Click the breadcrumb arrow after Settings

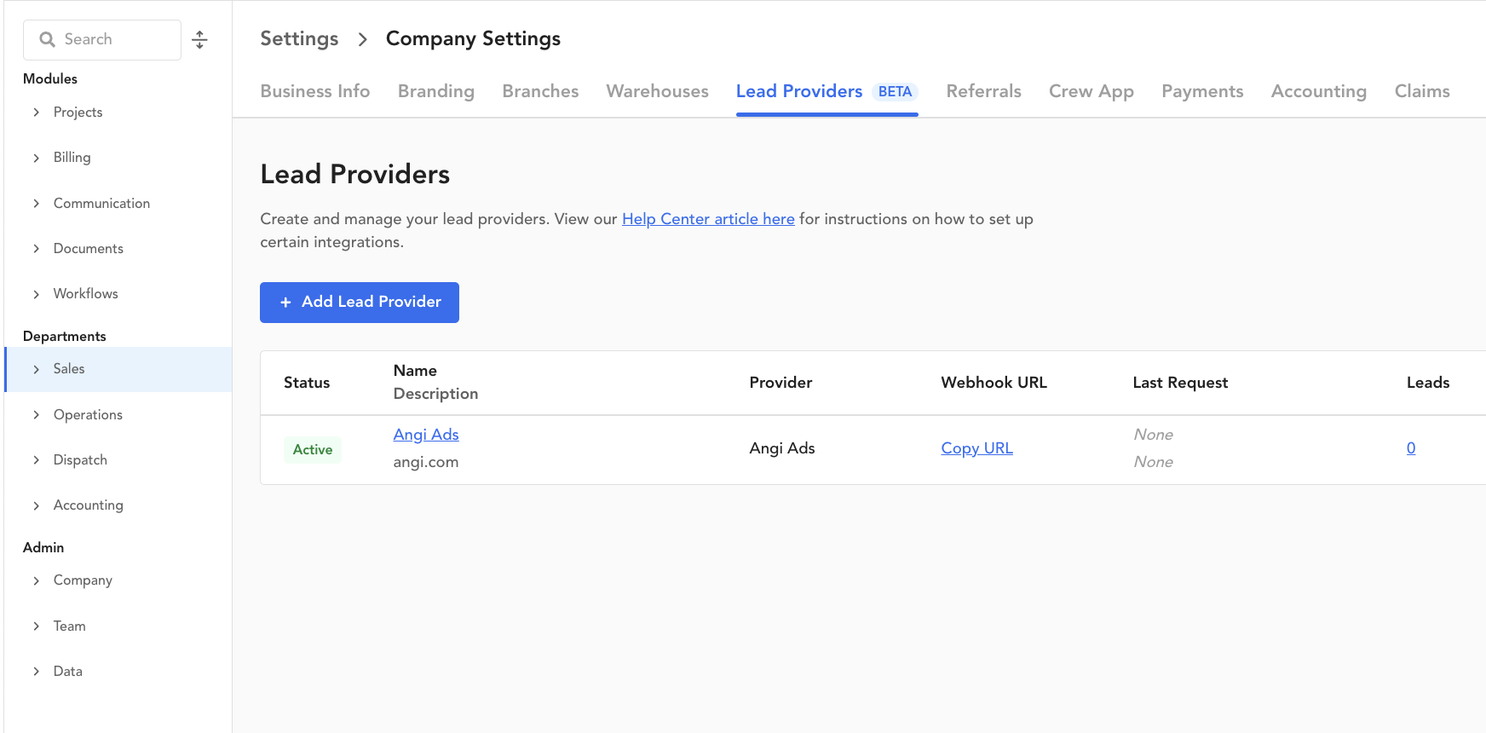pyautogui.click(x=362, y=39)
